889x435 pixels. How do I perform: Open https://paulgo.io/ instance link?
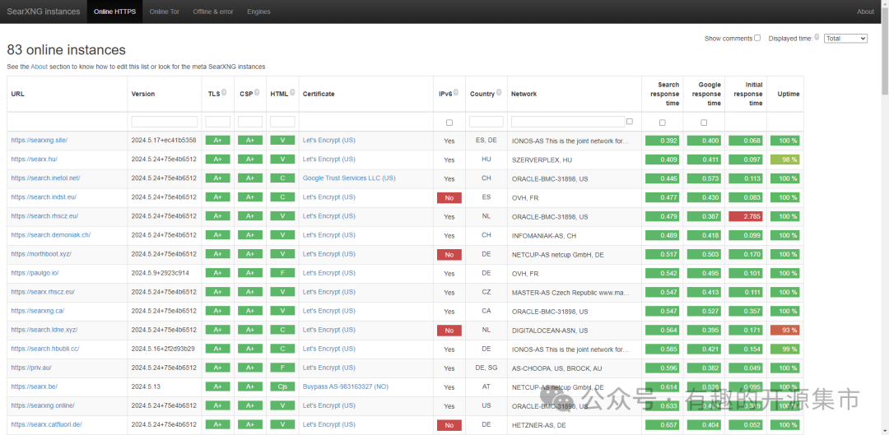point(35,272)
